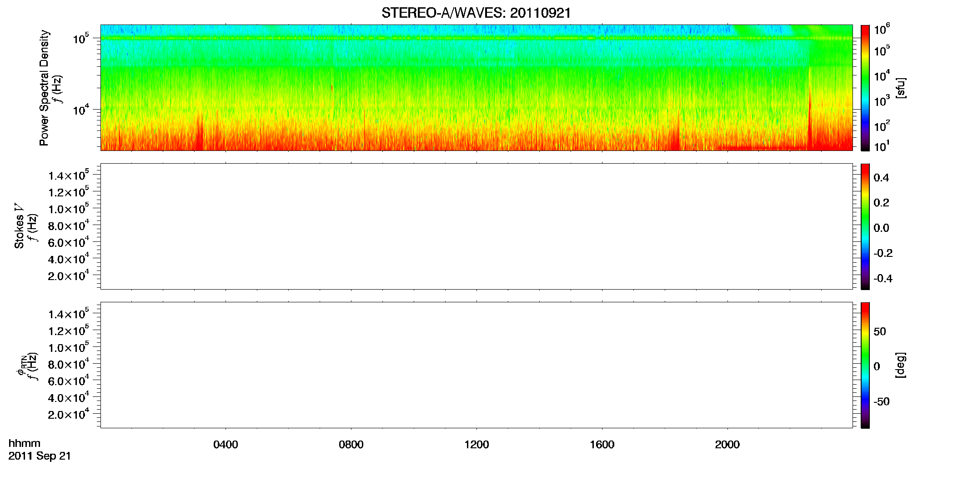Click the 1200 time tick label
Screen dimensions: 953x491
click(476, 445)
